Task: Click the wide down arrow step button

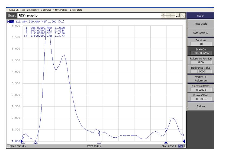Action: pyautogui.click(x=170, y=17)
